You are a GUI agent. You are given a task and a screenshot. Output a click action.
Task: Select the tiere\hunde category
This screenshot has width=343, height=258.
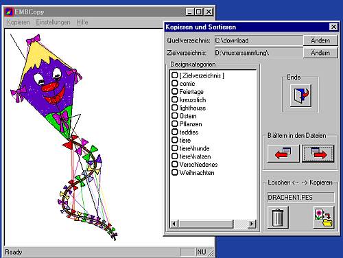click(x=191, y=148)
